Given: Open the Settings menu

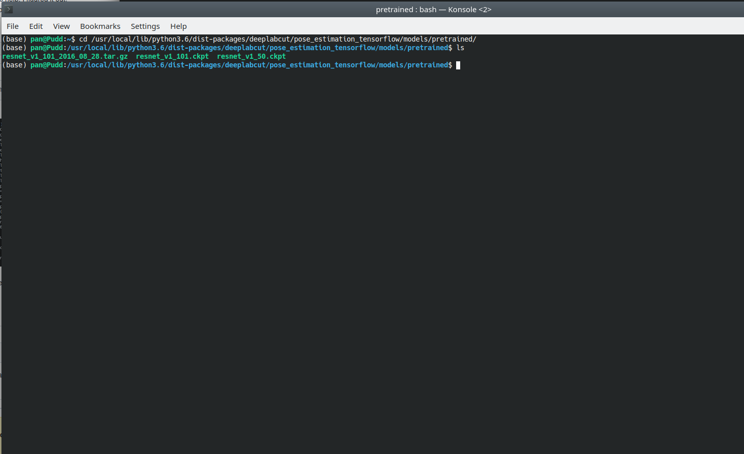Looking at the screenshot, I should tap(145, 26).
